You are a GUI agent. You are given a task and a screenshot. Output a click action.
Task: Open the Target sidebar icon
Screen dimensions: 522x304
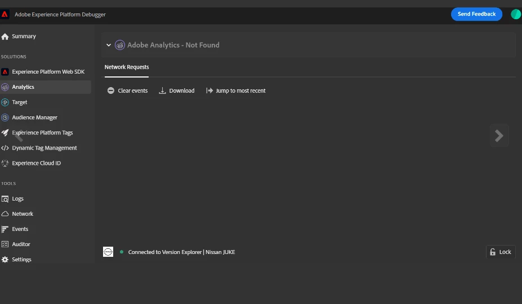click(5, 102)
